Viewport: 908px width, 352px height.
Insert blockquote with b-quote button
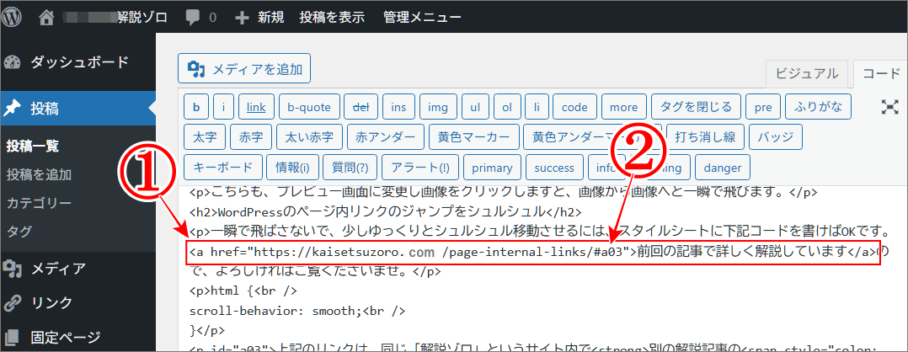[x=308, y=107]
